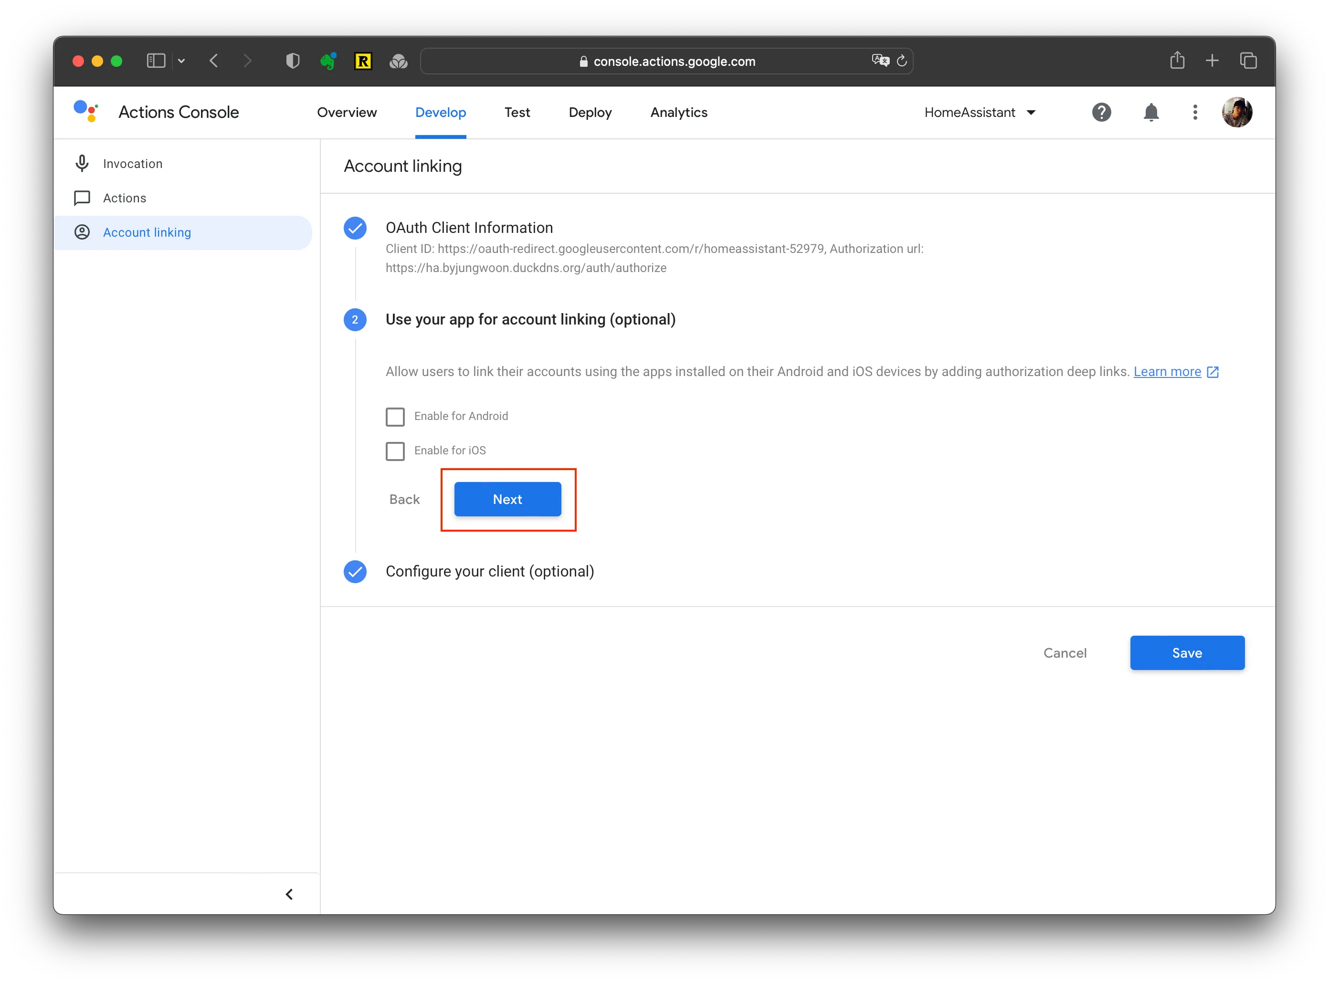
Task: Click the three-circles extension icon
Action: (399, 61)
